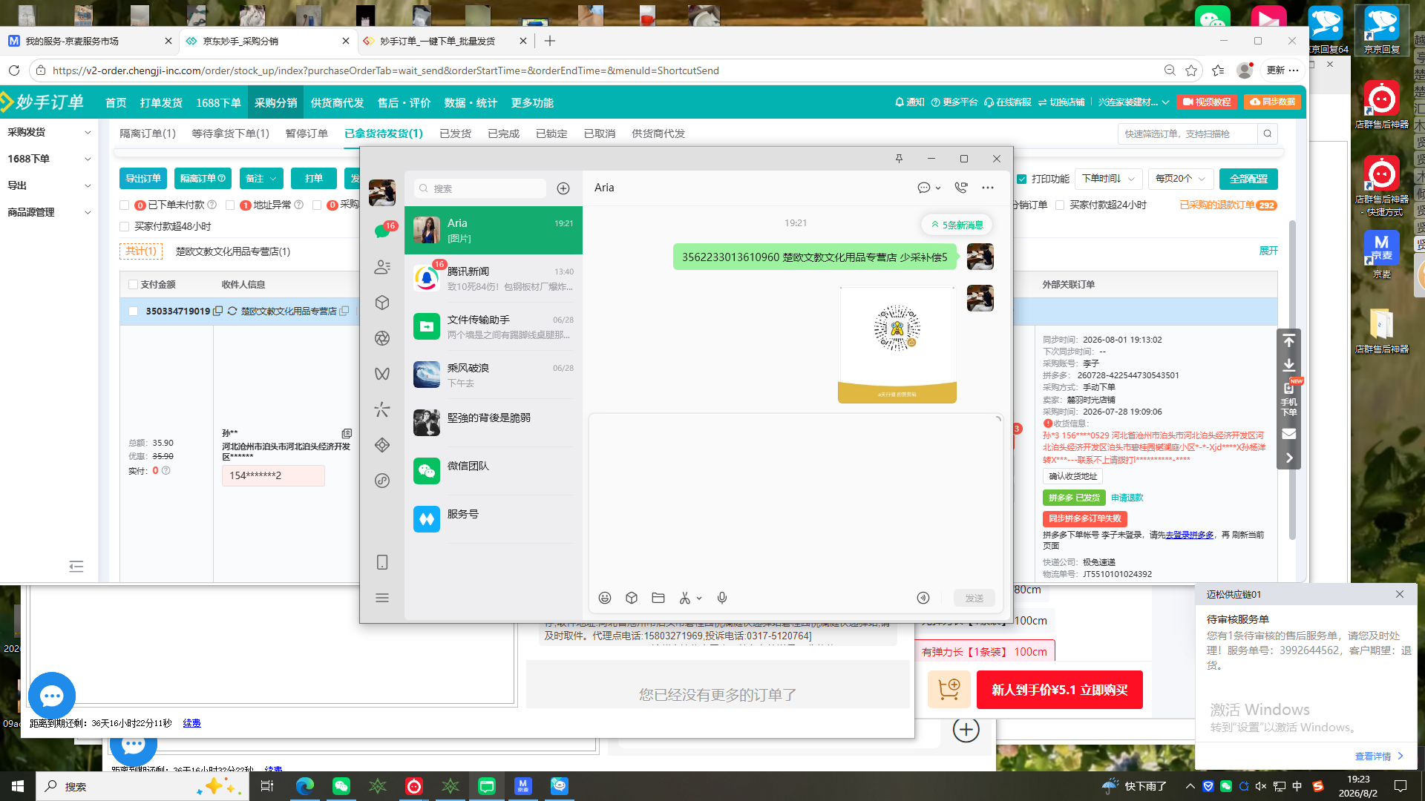Pin the WeChat window on top
The height and width of the screenshot is (801, 1425).
(x=899, y=159)
